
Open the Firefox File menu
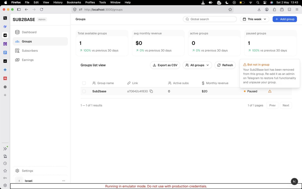[x=27, y=3]
